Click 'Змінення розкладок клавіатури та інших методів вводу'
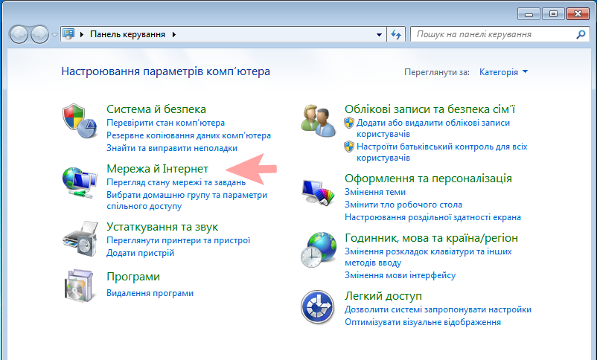597x360 pixels. (428, 257)
